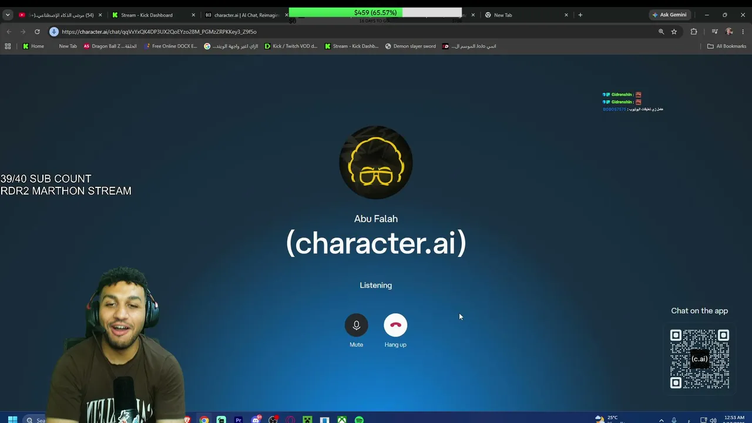Close the YouTube tab

100,15
